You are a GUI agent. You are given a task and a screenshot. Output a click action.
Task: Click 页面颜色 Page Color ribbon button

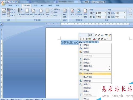[x=78, y=13]
